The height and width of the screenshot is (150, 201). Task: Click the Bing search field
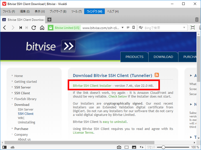[163, 28]
